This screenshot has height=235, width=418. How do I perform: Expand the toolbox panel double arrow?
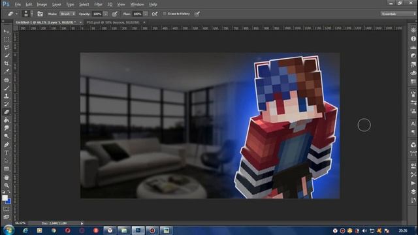tap(3, 21)
